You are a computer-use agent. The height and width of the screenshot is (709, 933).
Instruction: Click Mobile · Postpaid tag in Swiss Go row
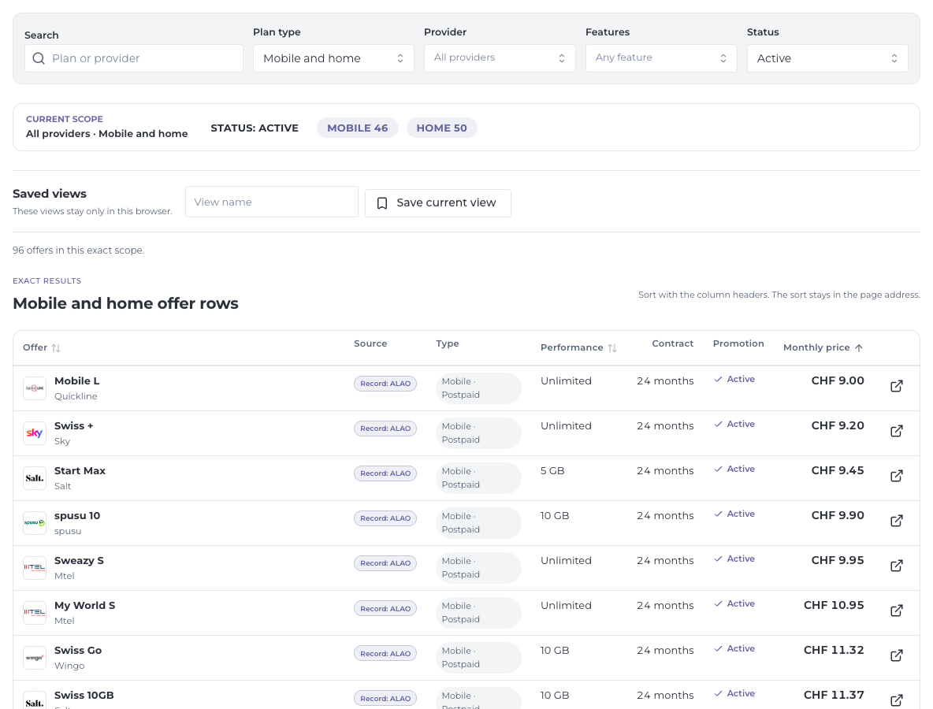pyautogui.click(x=478, y=658)
